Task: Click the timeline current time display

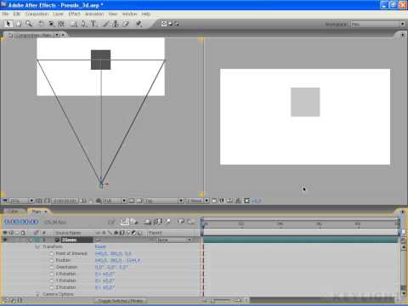Action: [21, 222]
